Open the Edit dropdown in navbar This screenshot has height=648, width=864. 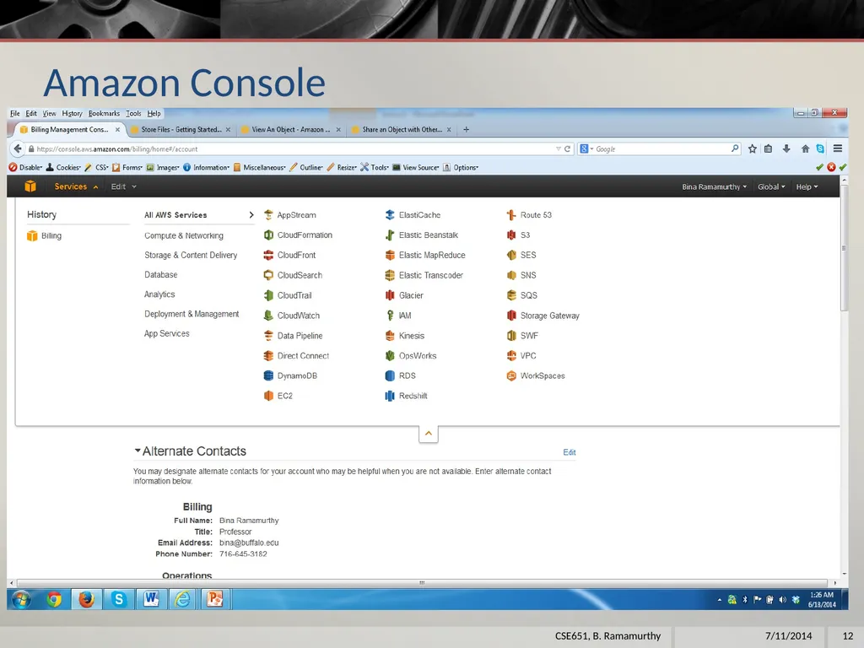point(123,186)
